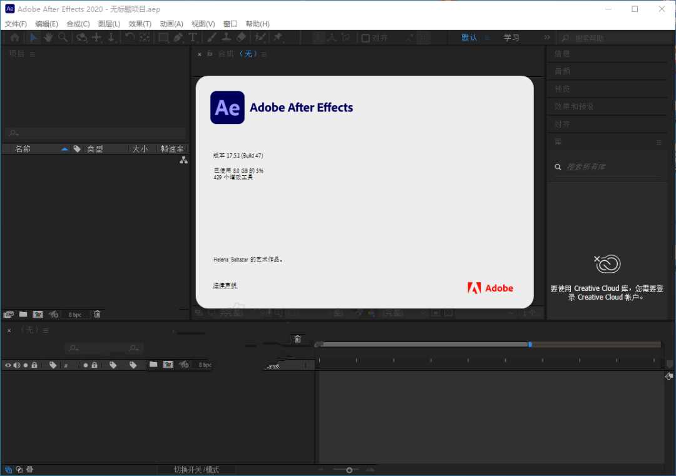The width and height of the screenshot is (676, 476).
Task: Open the Project search magnifier dropdown
Action: tap(14, 133)
